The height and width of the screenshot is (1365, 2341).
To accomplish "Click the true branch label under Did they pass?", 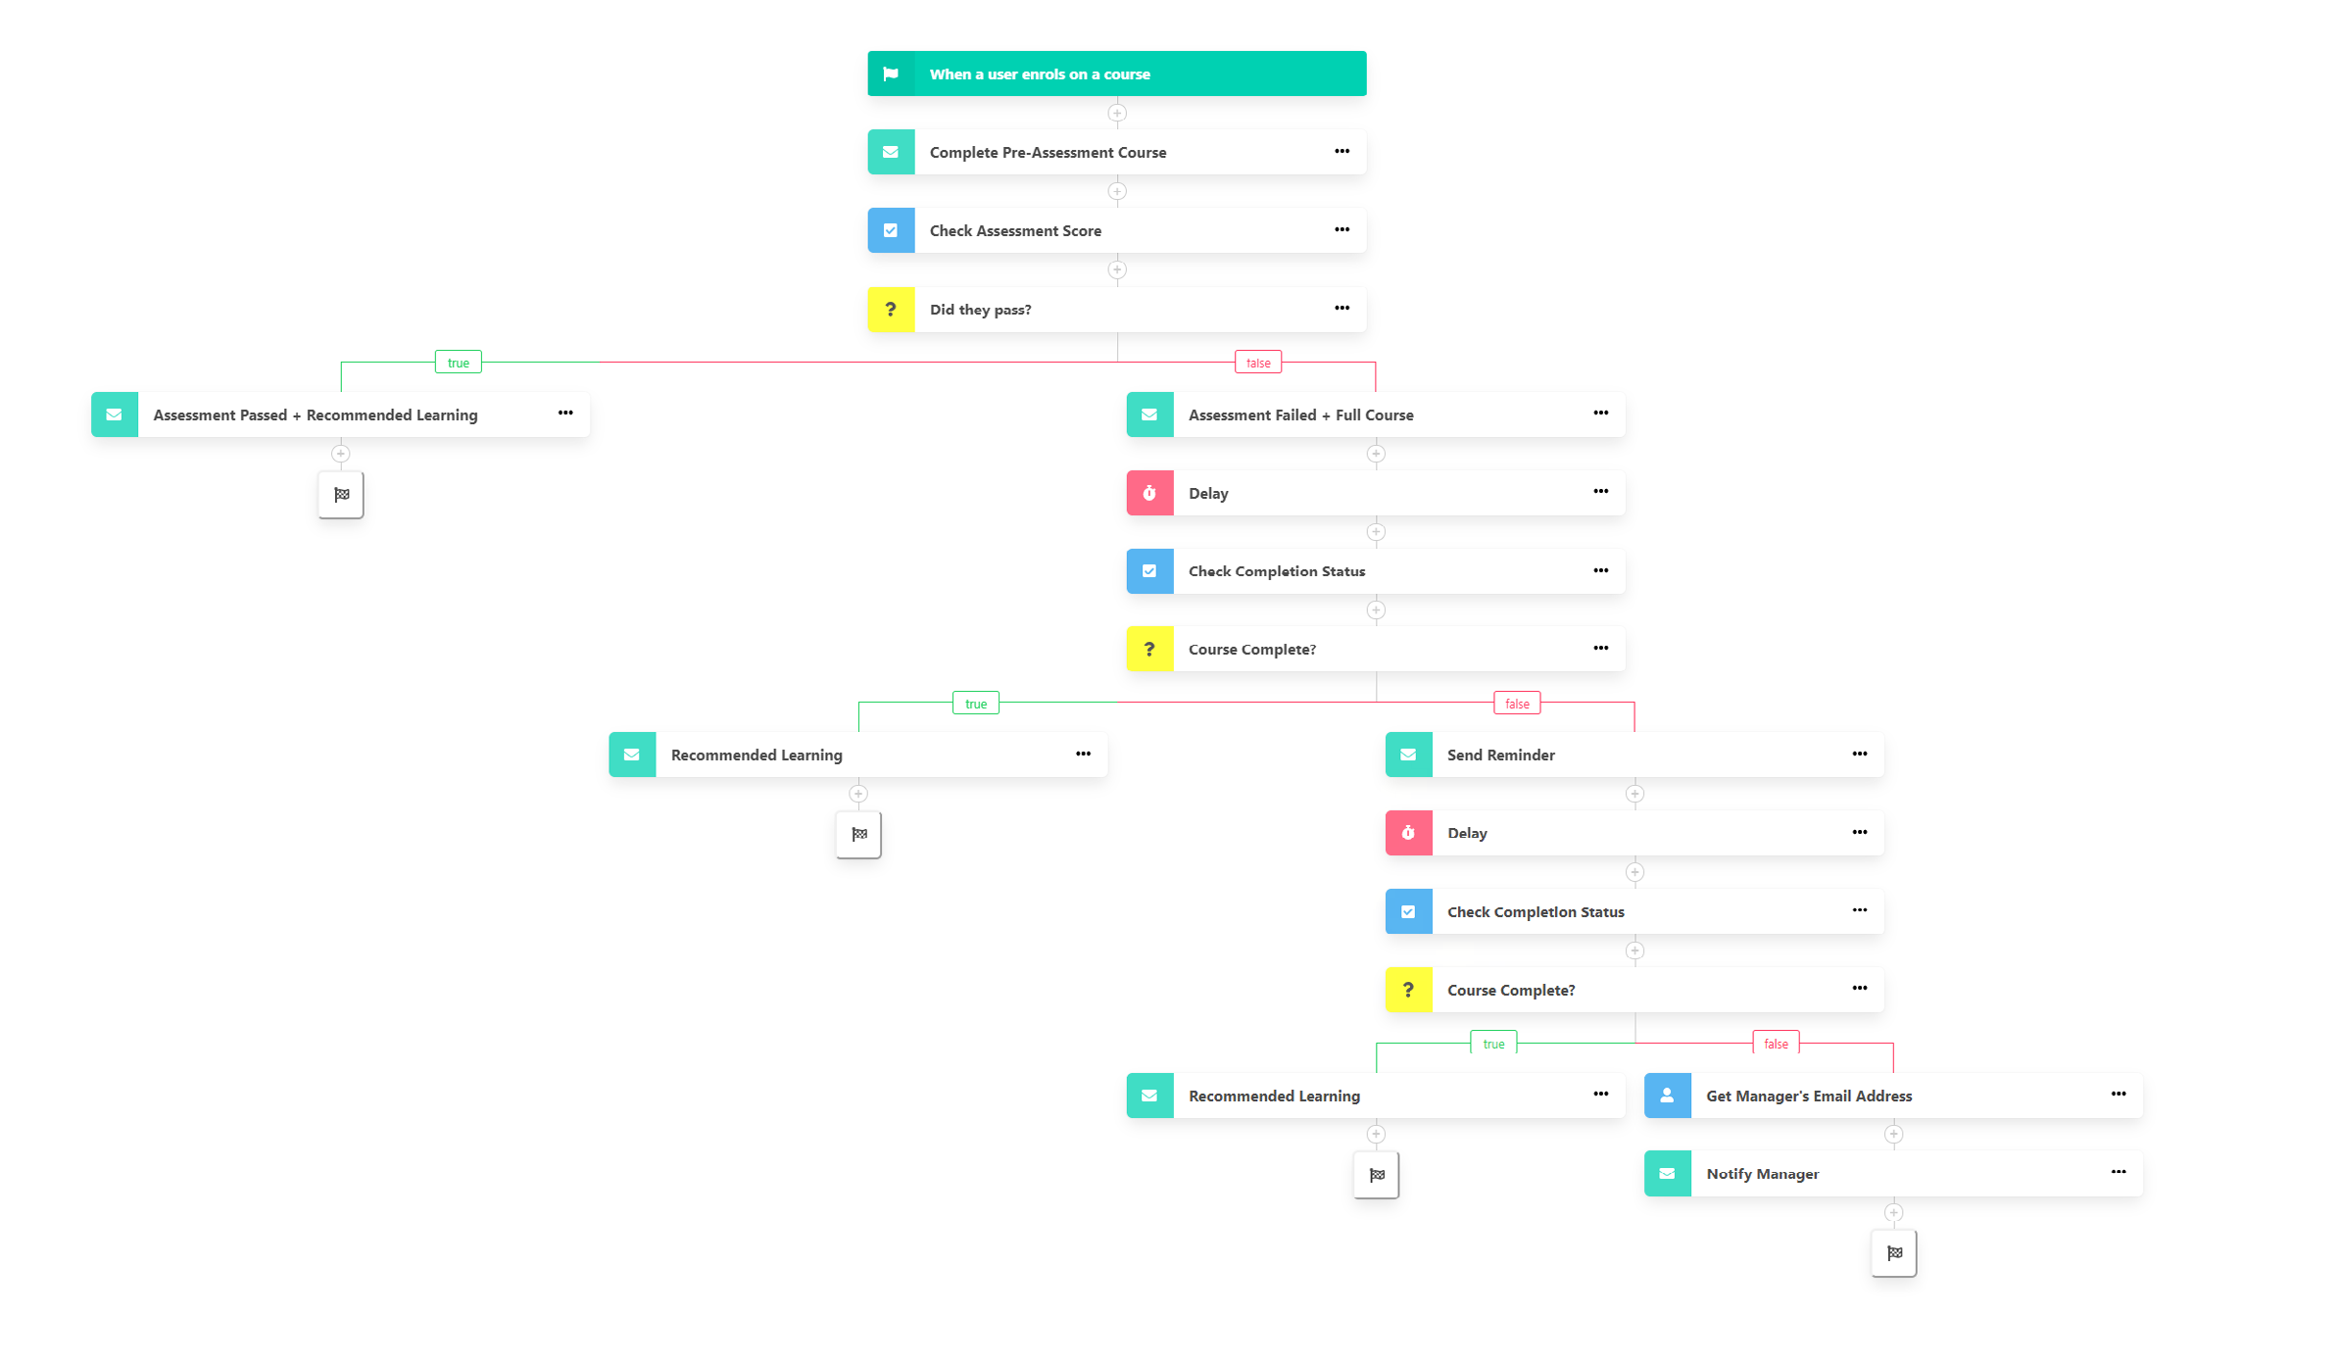I will [457, 361].
